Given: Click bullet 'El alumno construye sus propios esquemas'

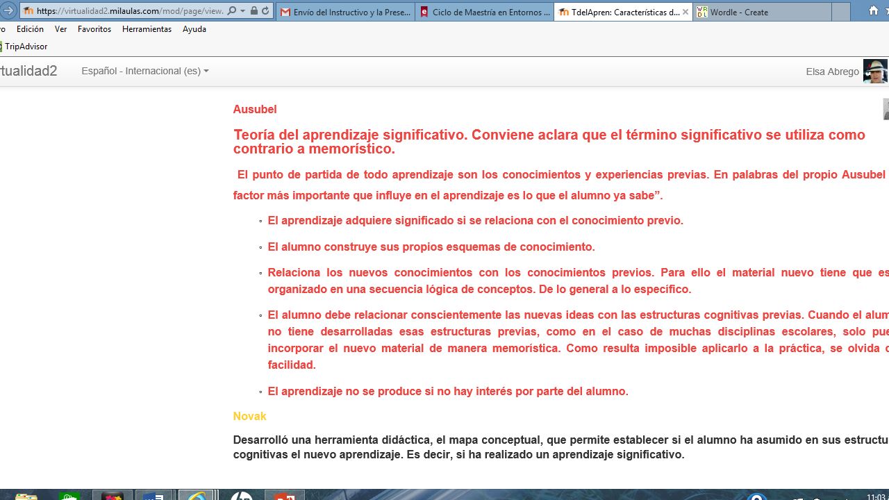Looking at the screenshot, I should point(431,247).
